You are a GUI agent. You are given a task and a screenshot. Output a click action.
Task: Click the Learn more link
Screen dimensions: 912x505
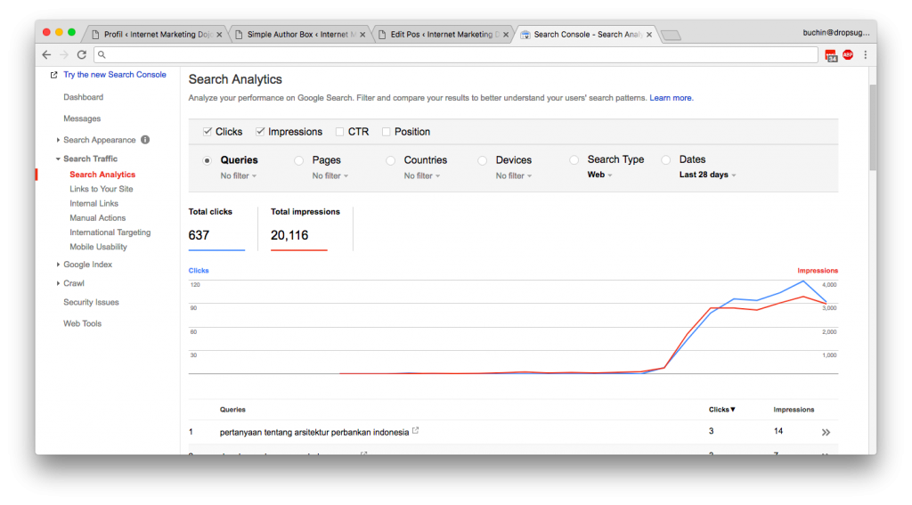pyautogui.click(x=672, y=98)
